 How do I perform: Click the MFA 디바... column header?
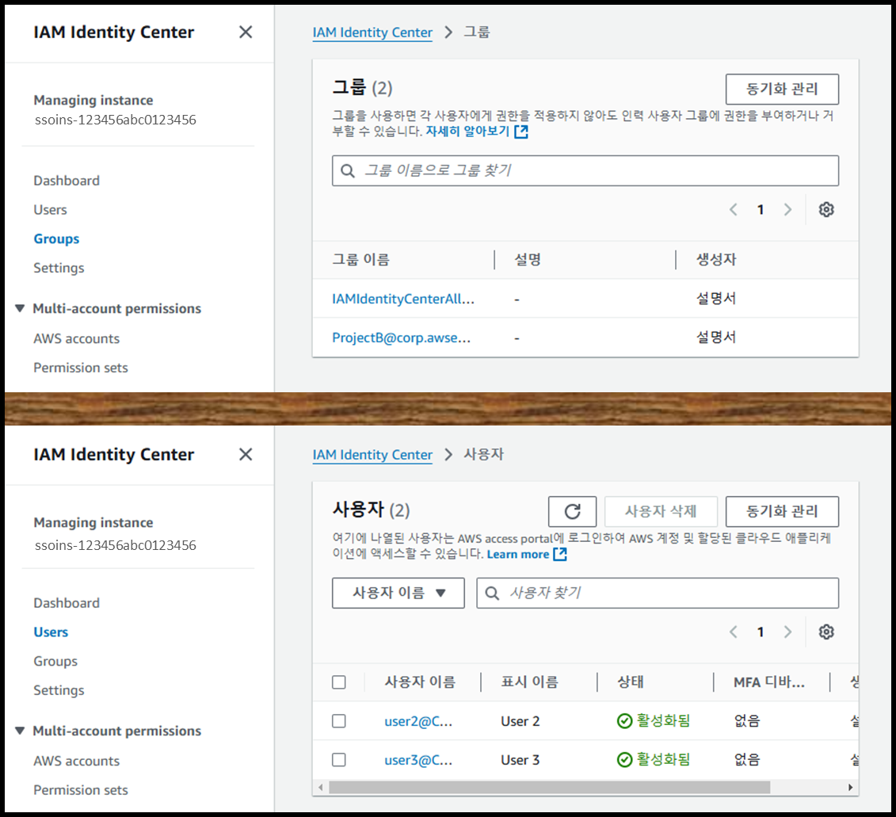(x=769, y=682)
